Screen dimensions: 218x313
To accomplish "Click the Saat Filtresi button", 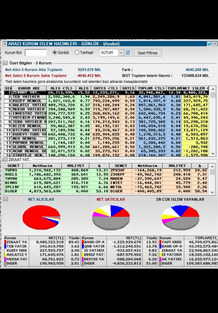I will pos(148,53).
